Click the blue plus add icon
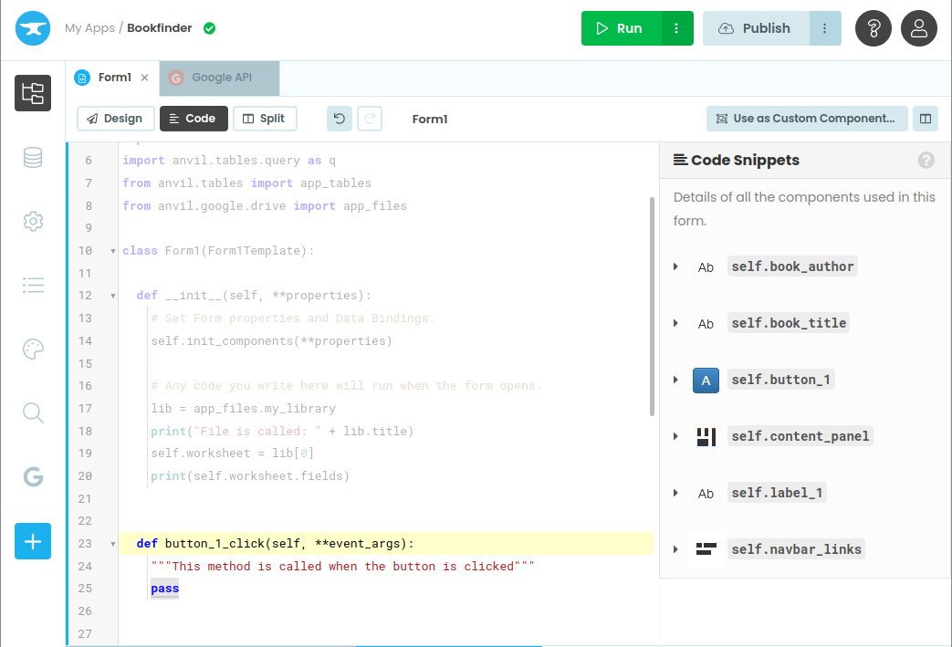The image size is (952, 647). coord(33,541)
